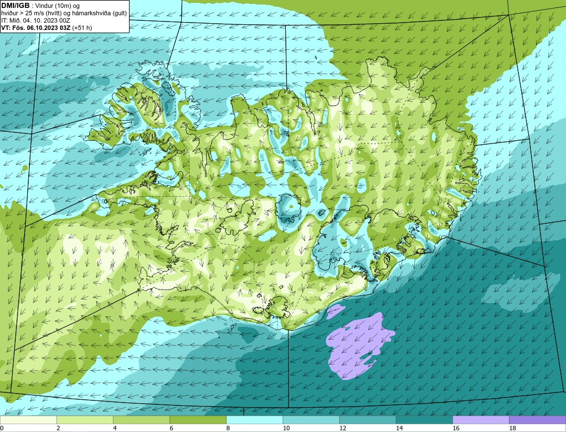Click the 8–10 m/s pale cyan legend swatch
The image size is (566, 432).
(255, 420)
